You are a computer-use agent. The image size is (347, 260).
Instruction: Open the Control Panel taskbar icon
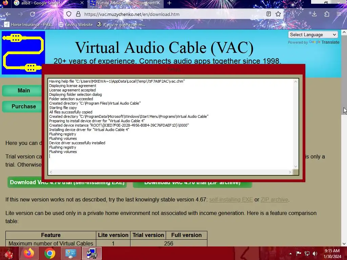coord(70,253)
